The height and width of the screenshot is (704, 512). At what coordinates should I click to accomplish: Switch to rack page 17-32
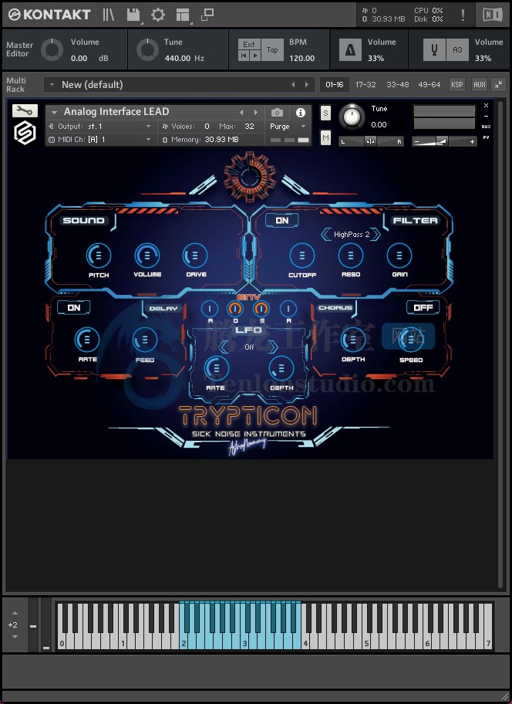365,84
